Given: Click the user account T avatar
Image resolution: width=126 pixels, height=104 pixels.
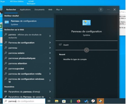Looking at the screenshot, I should pos(101,10).
